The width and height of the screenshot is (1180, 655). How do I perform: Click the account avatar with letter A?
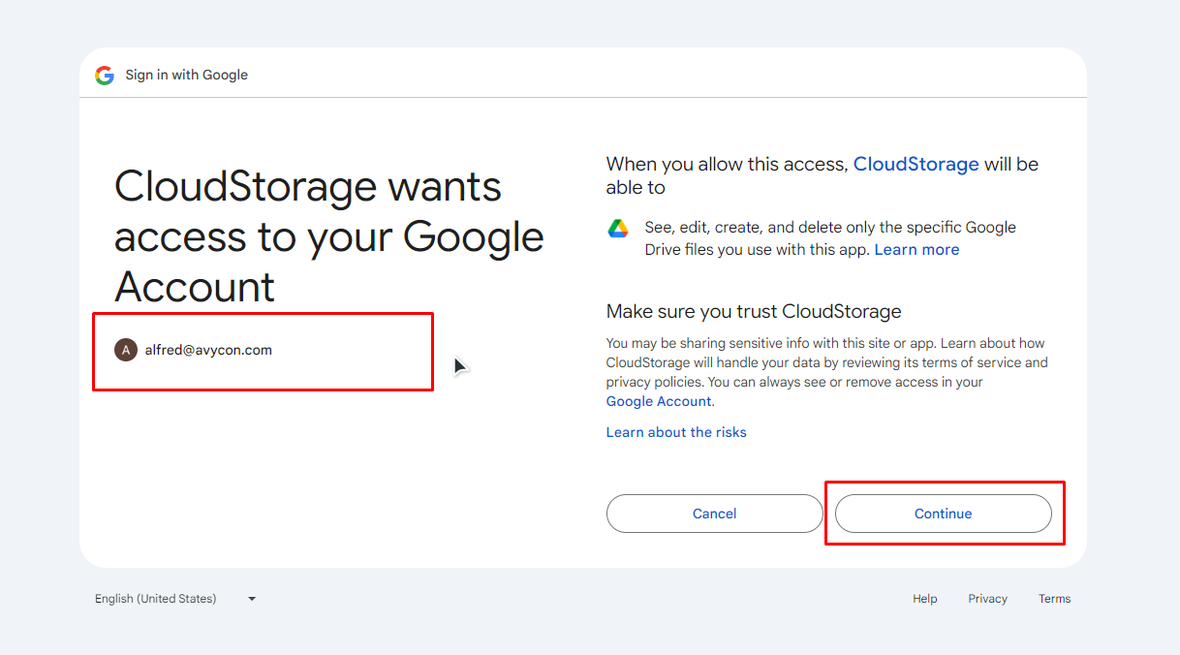[x=126, y=350]
